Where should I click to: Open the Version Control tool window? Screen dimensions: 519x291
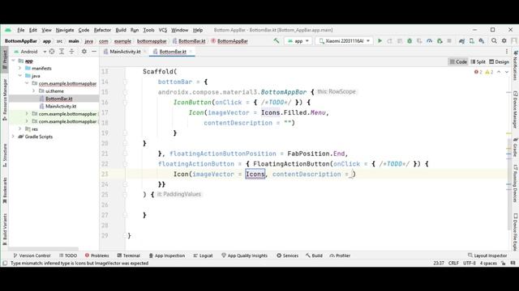(x=32, y=255)
